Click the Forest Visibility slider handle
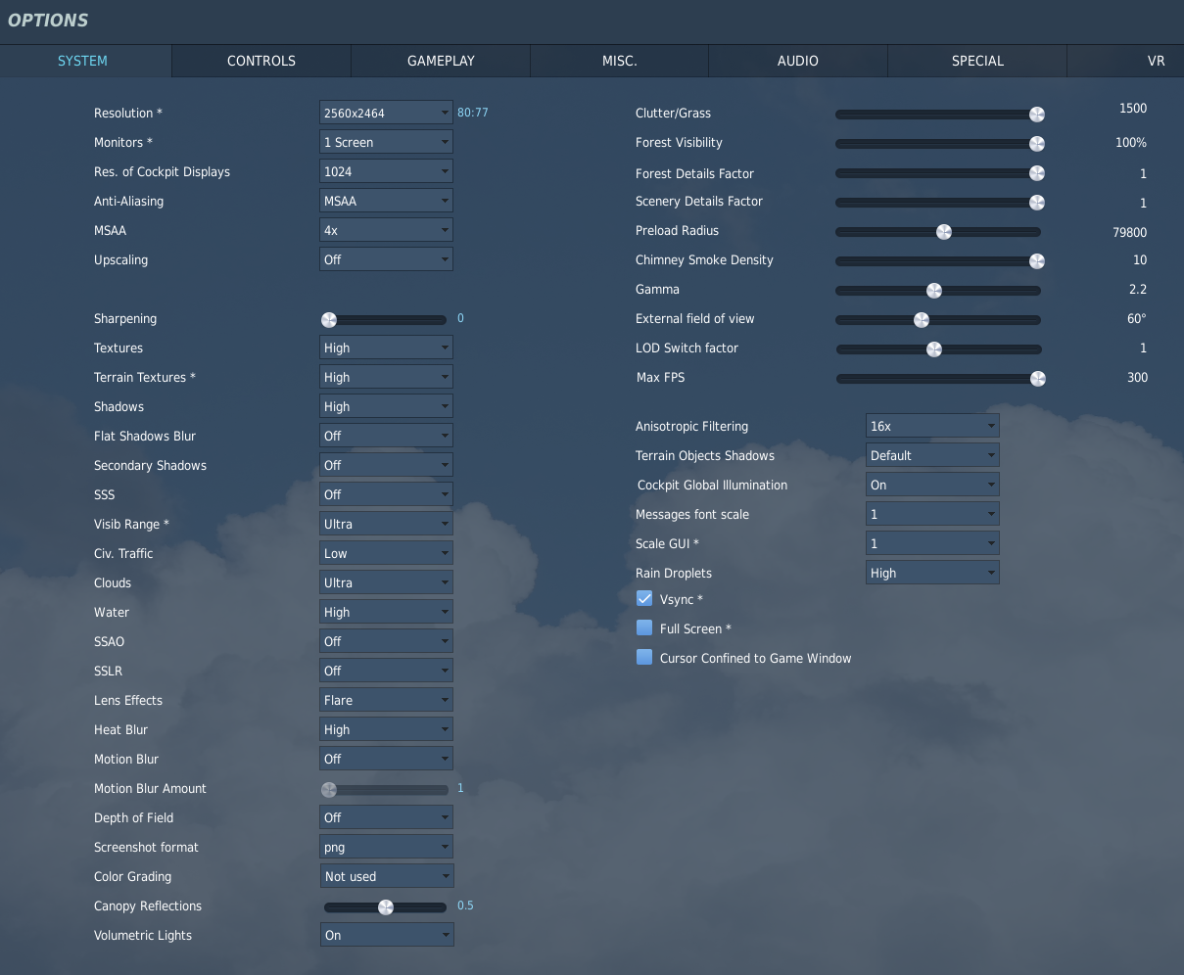Viewport: 1184px width, 975px height. (1037, 144)
